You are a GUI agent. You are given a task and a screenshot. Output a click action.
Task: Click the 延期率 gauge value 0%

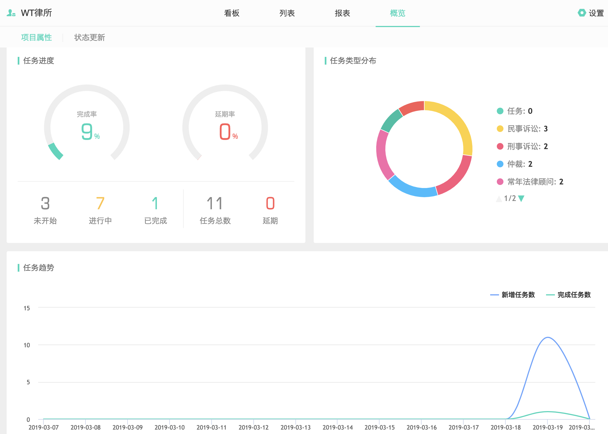pos(228,132)
